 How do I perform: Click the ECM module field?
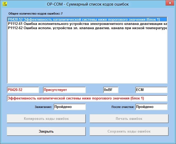point(151,90)
